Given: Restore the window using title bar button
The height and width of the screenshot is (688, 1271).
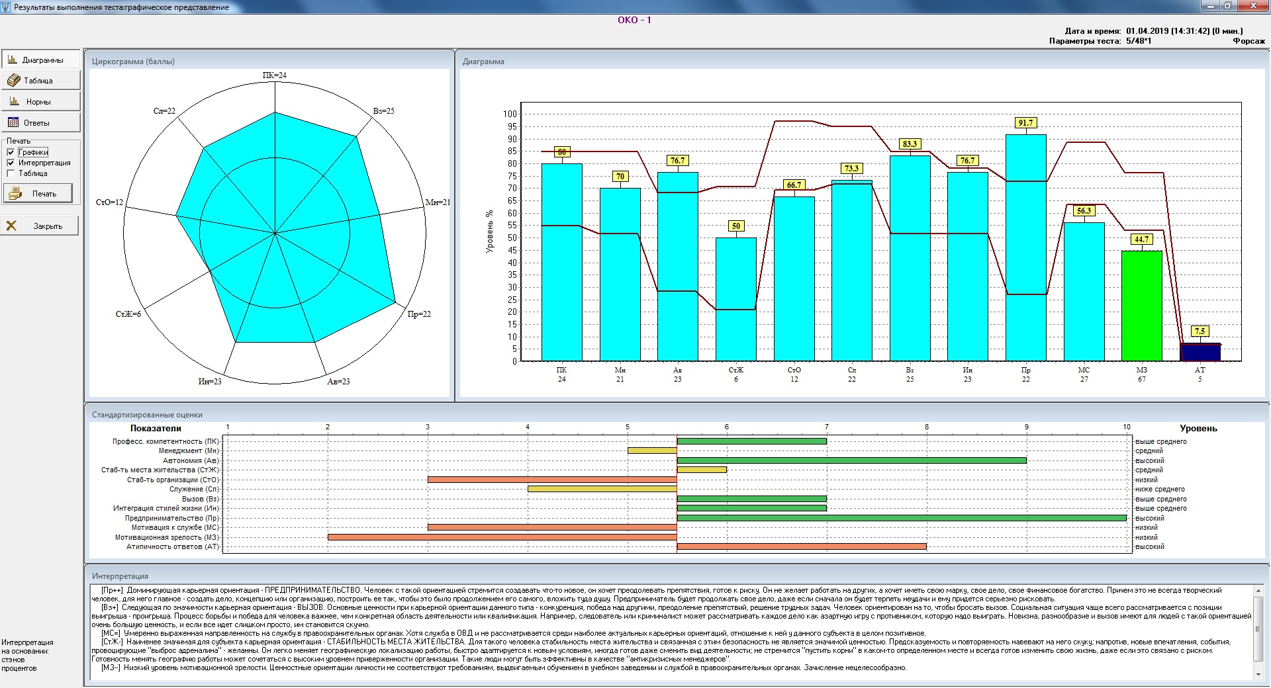Looking at the screenshot, I should click(x=1227, y=6).
